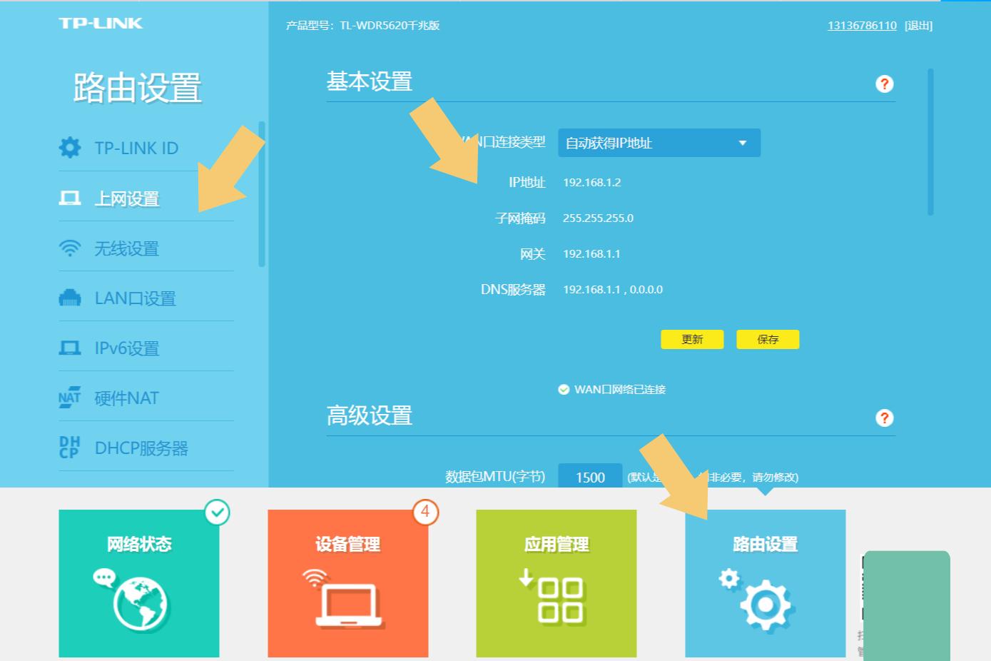Click the 子网掩码 value 255.255.255.0
The height and width of the screenshot is (661, 991).
[x=598, y=218]
